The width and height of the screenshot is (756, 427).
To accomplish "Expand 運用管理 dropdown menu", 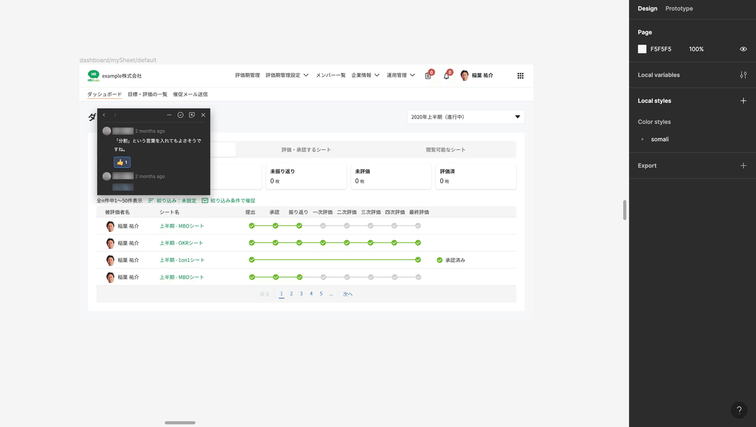I will pos(401,76).
